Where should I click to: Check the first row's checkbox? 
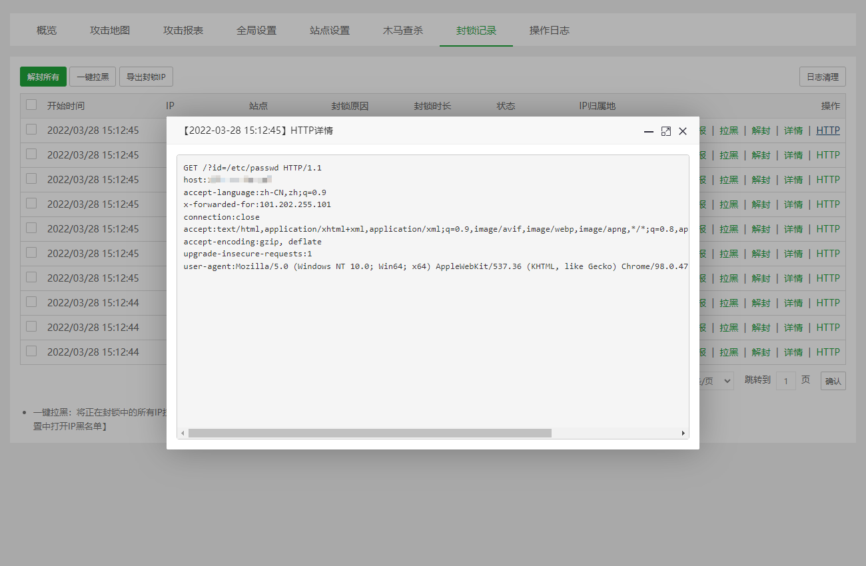[x=31, y=130]
